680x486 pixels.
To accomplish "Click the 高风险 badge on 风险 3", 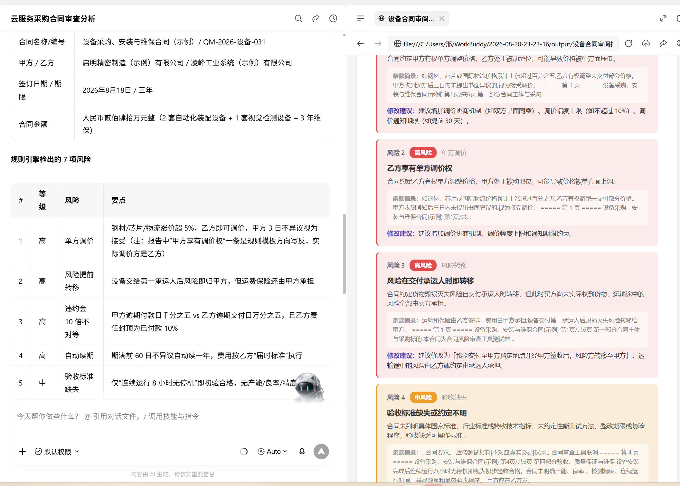I will point(423,265).
